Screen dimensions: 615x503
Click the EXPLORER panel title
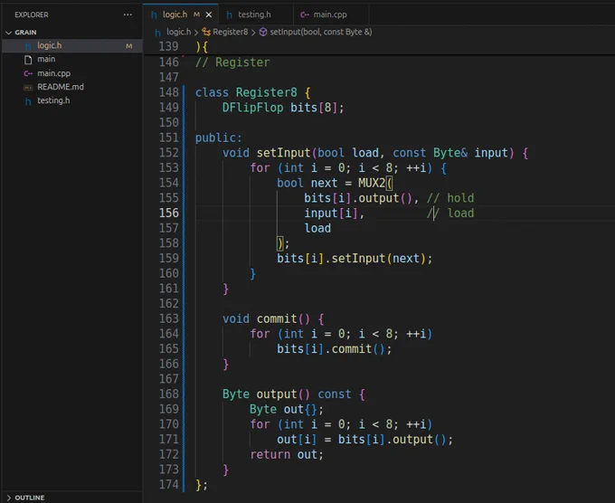point(32,14)
